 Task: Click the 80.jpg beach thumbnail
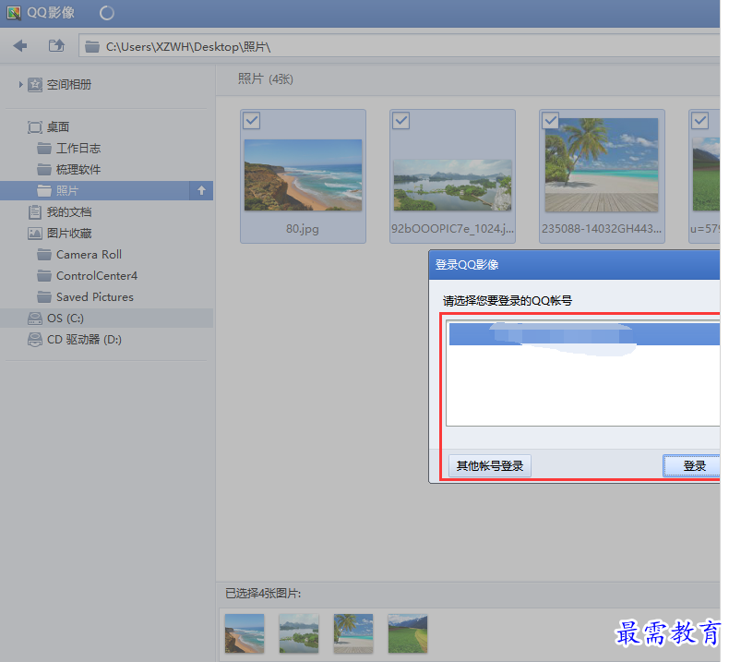tap(303, 175)
